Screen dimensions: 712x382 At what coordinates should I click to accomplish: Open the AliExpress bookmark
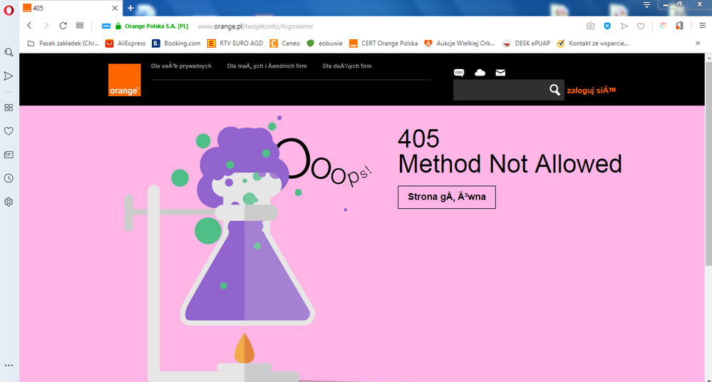(x=125, y=43)
